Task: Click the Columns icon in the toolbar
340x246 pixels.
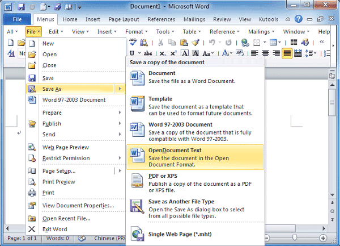Action: [x=294, y=42]
